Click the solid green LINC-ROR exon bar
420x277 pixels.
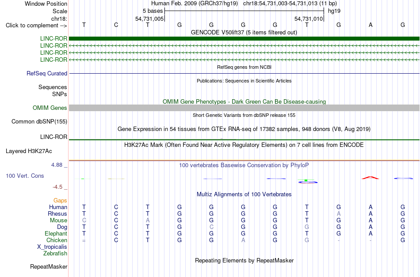click(244, 39)
